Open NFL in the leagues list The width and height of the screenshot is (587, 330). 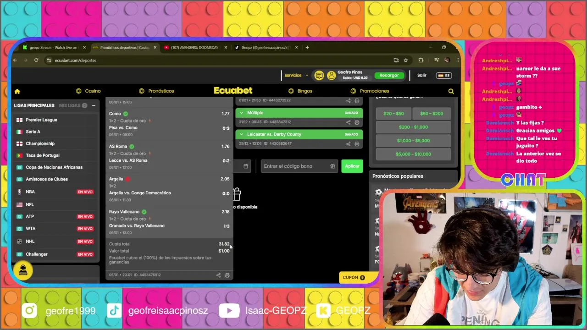pos(55,205)
